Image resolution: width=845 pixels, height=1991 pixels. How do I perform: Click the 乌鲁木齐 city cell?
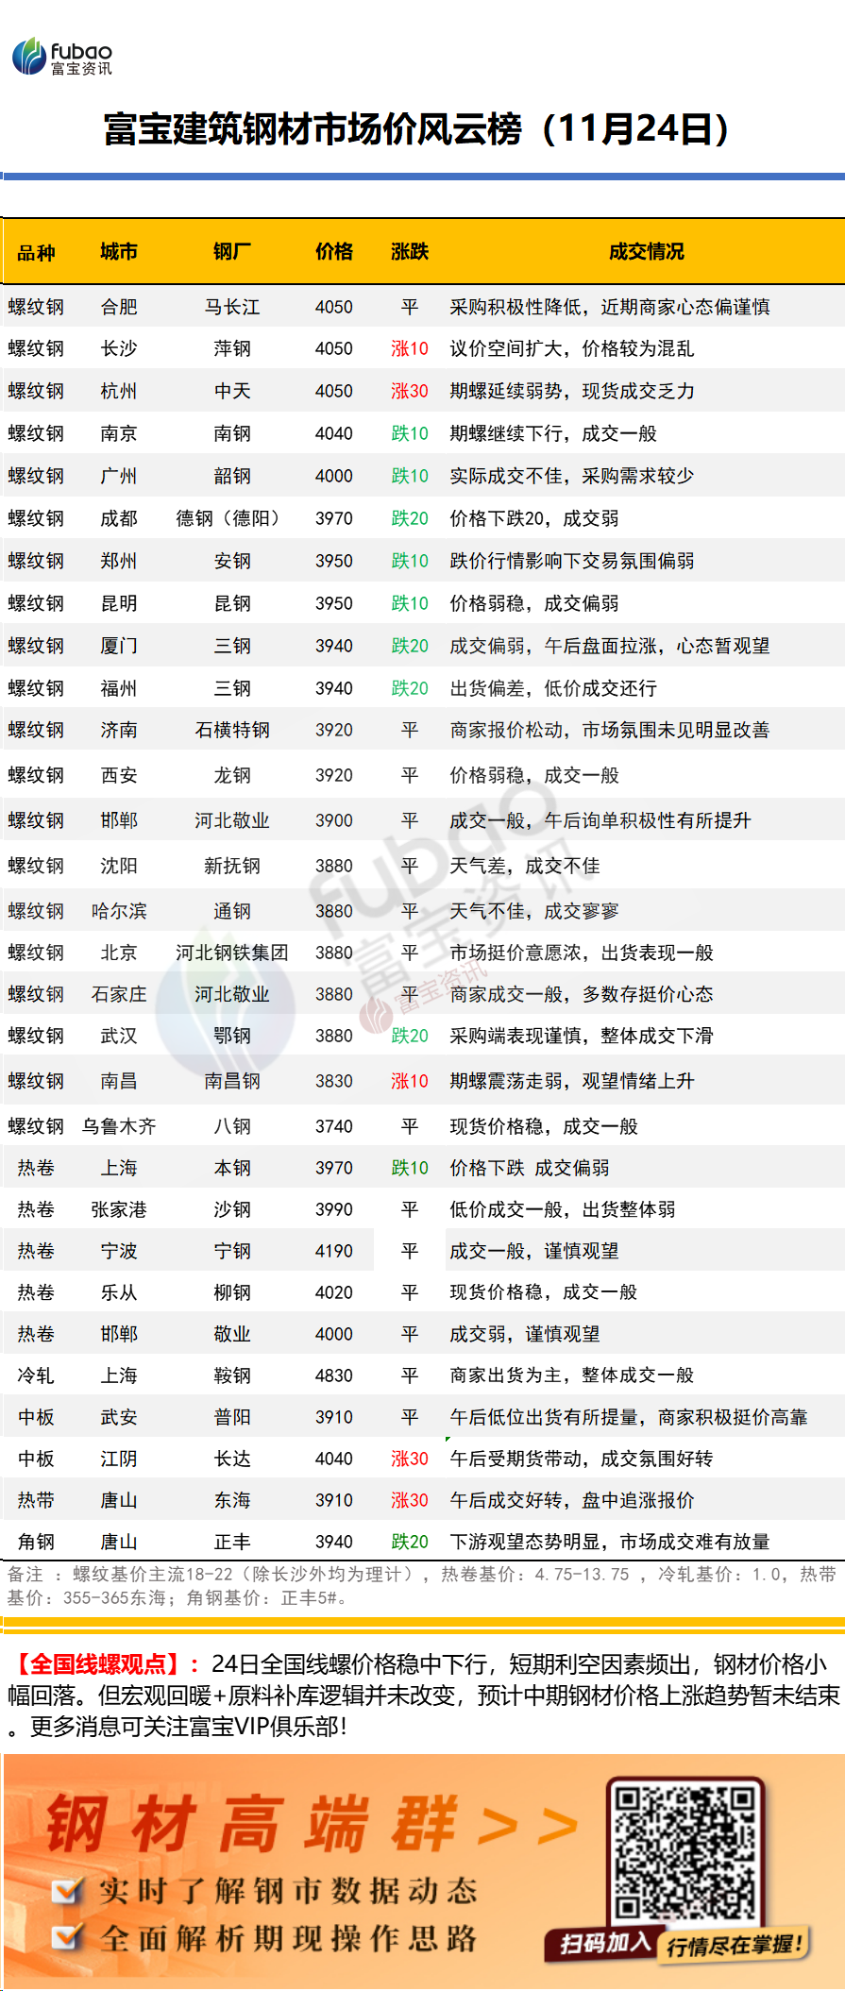pyautogui.click(x=119, y=1126)
